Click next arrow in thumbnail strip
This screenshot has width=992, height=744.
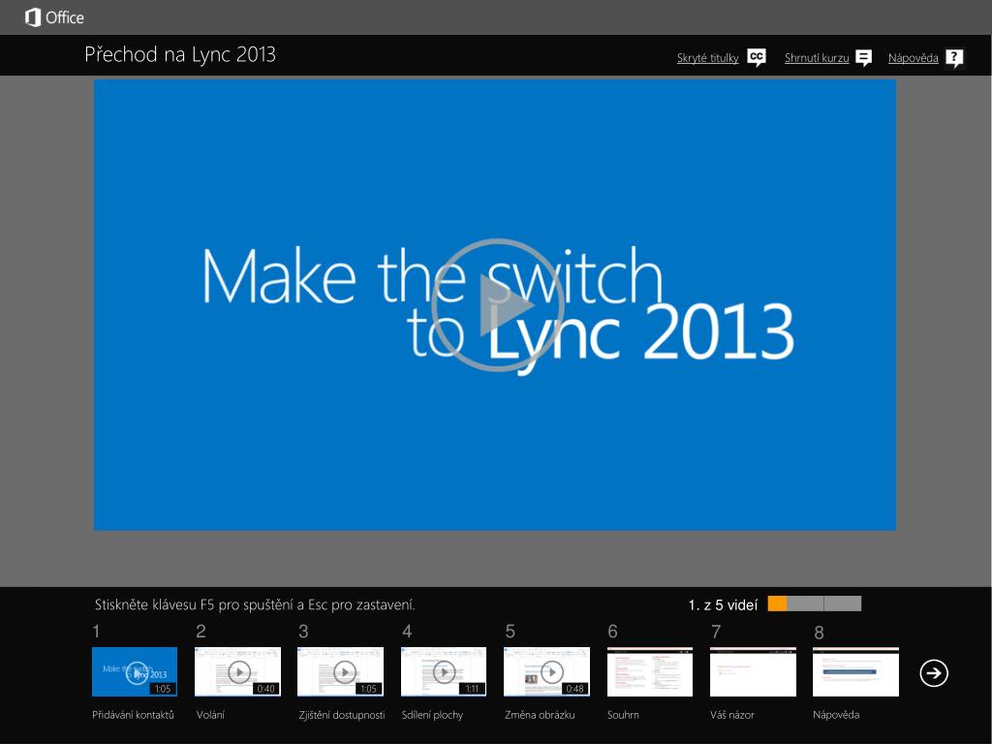(x=934, y=673)
